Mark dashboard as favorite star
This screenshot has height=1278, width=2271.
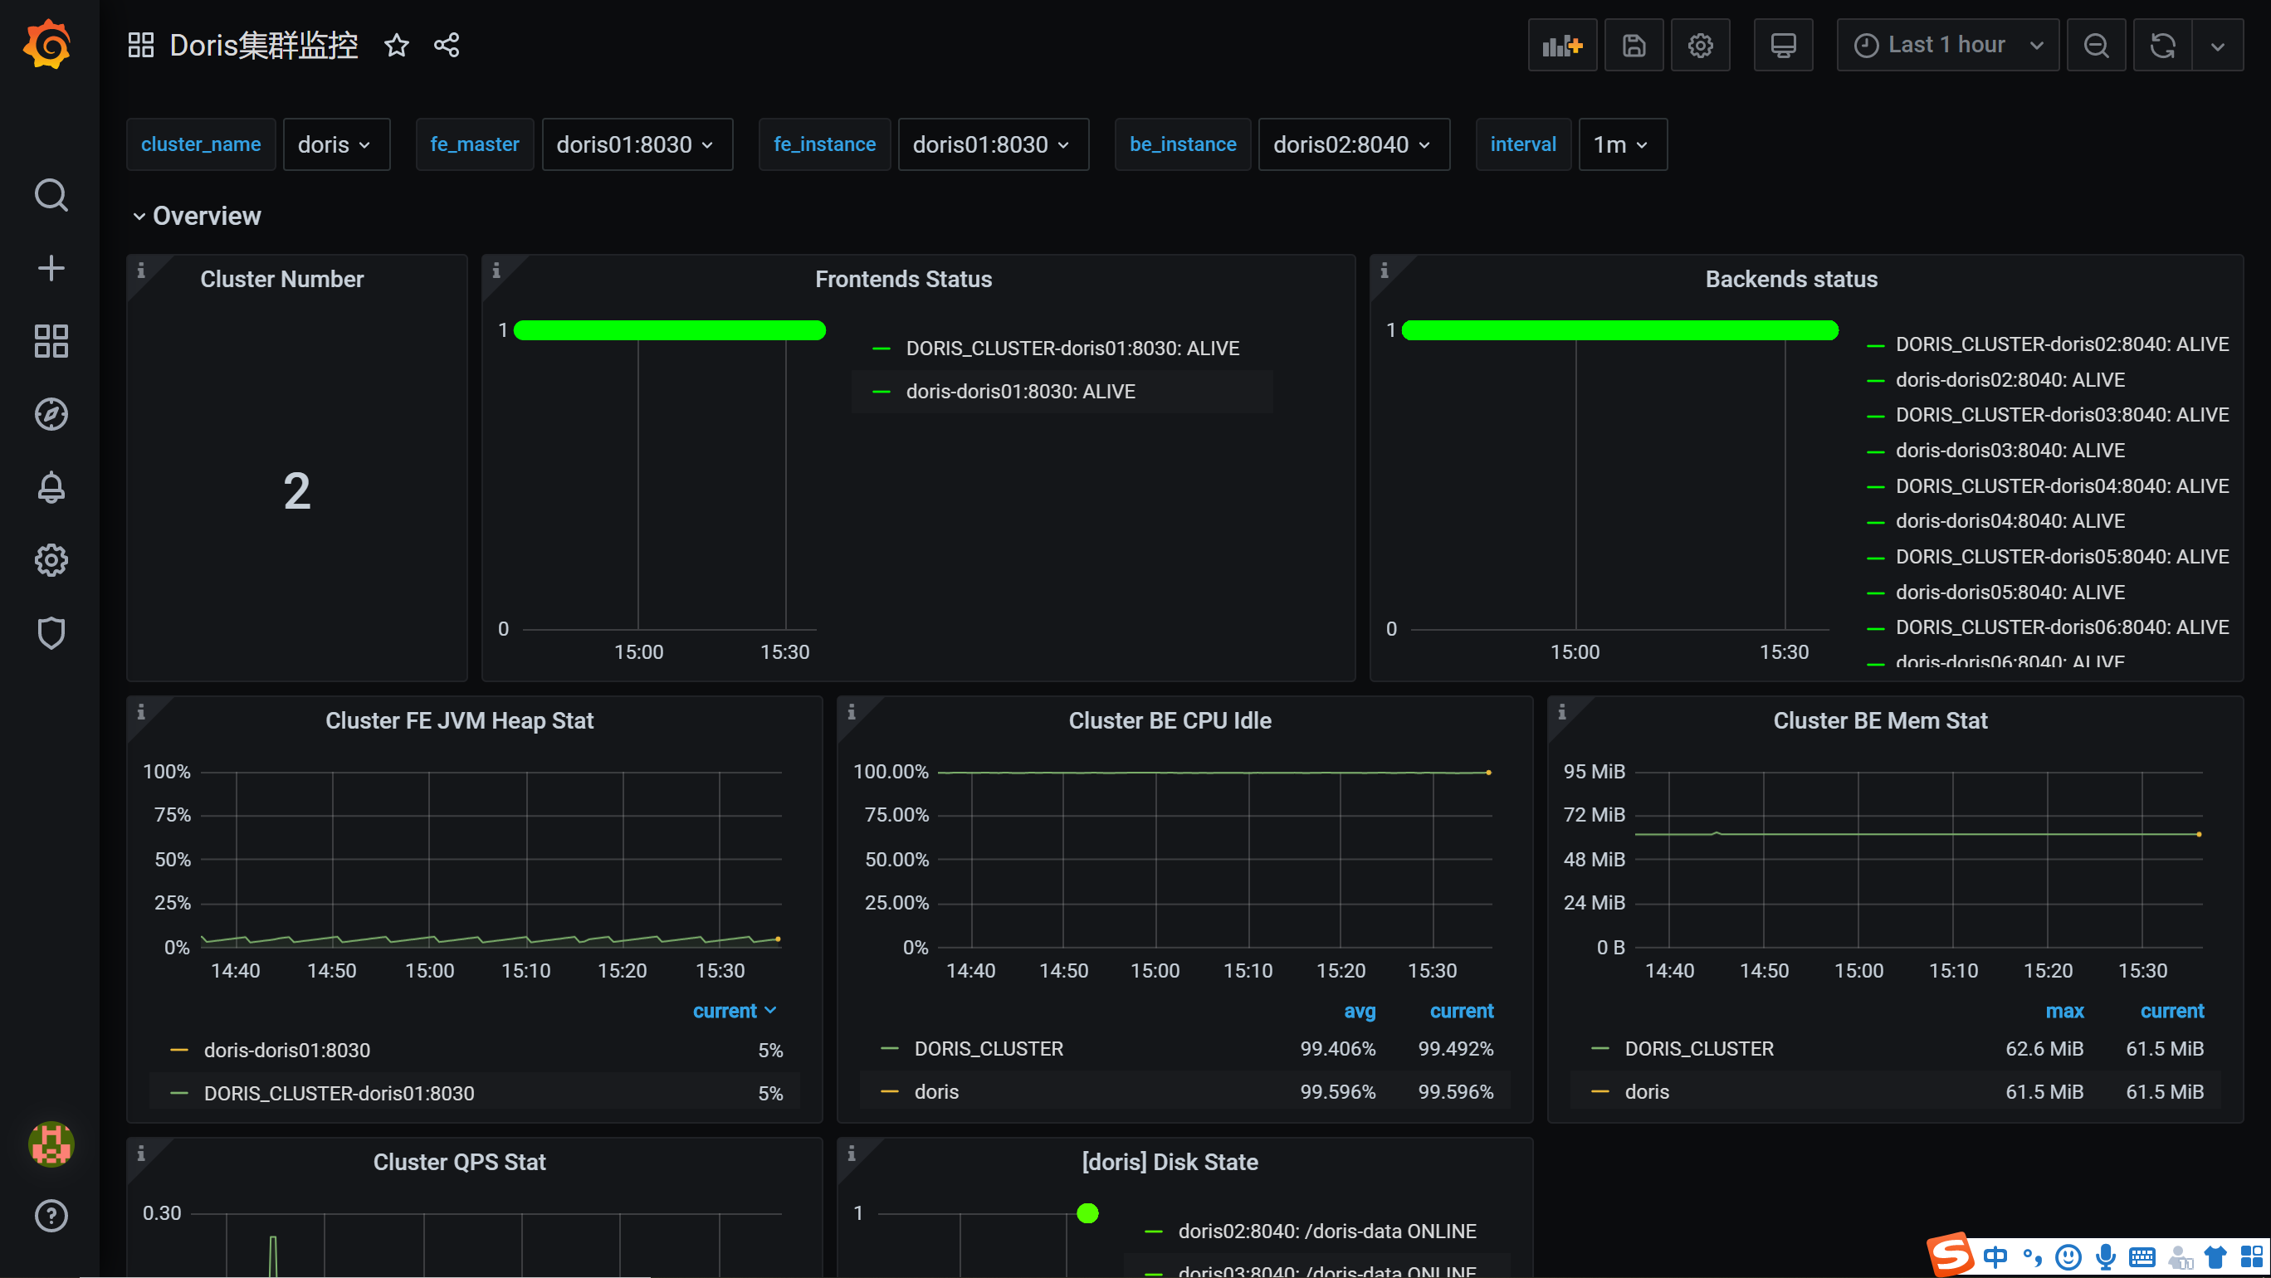tap(397, 45)
